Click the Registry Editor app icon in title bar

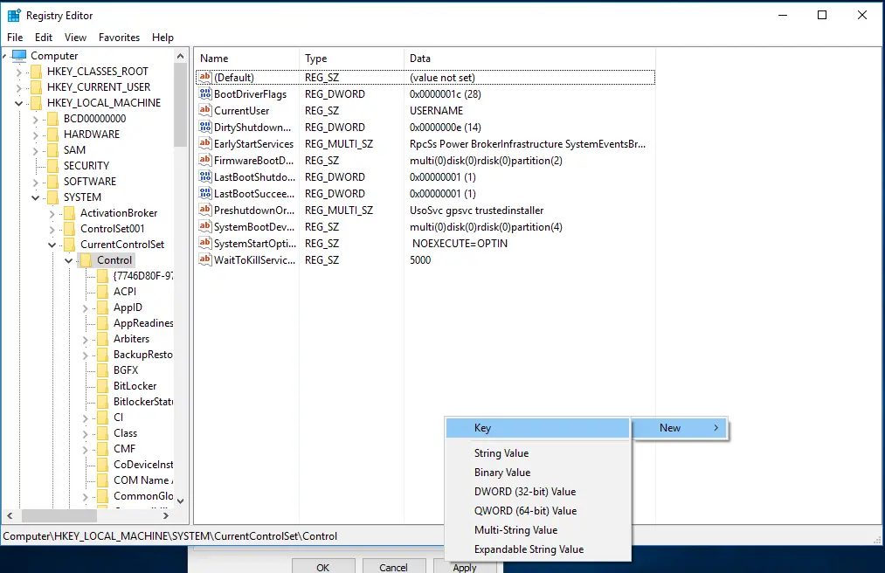pos(14,15)
